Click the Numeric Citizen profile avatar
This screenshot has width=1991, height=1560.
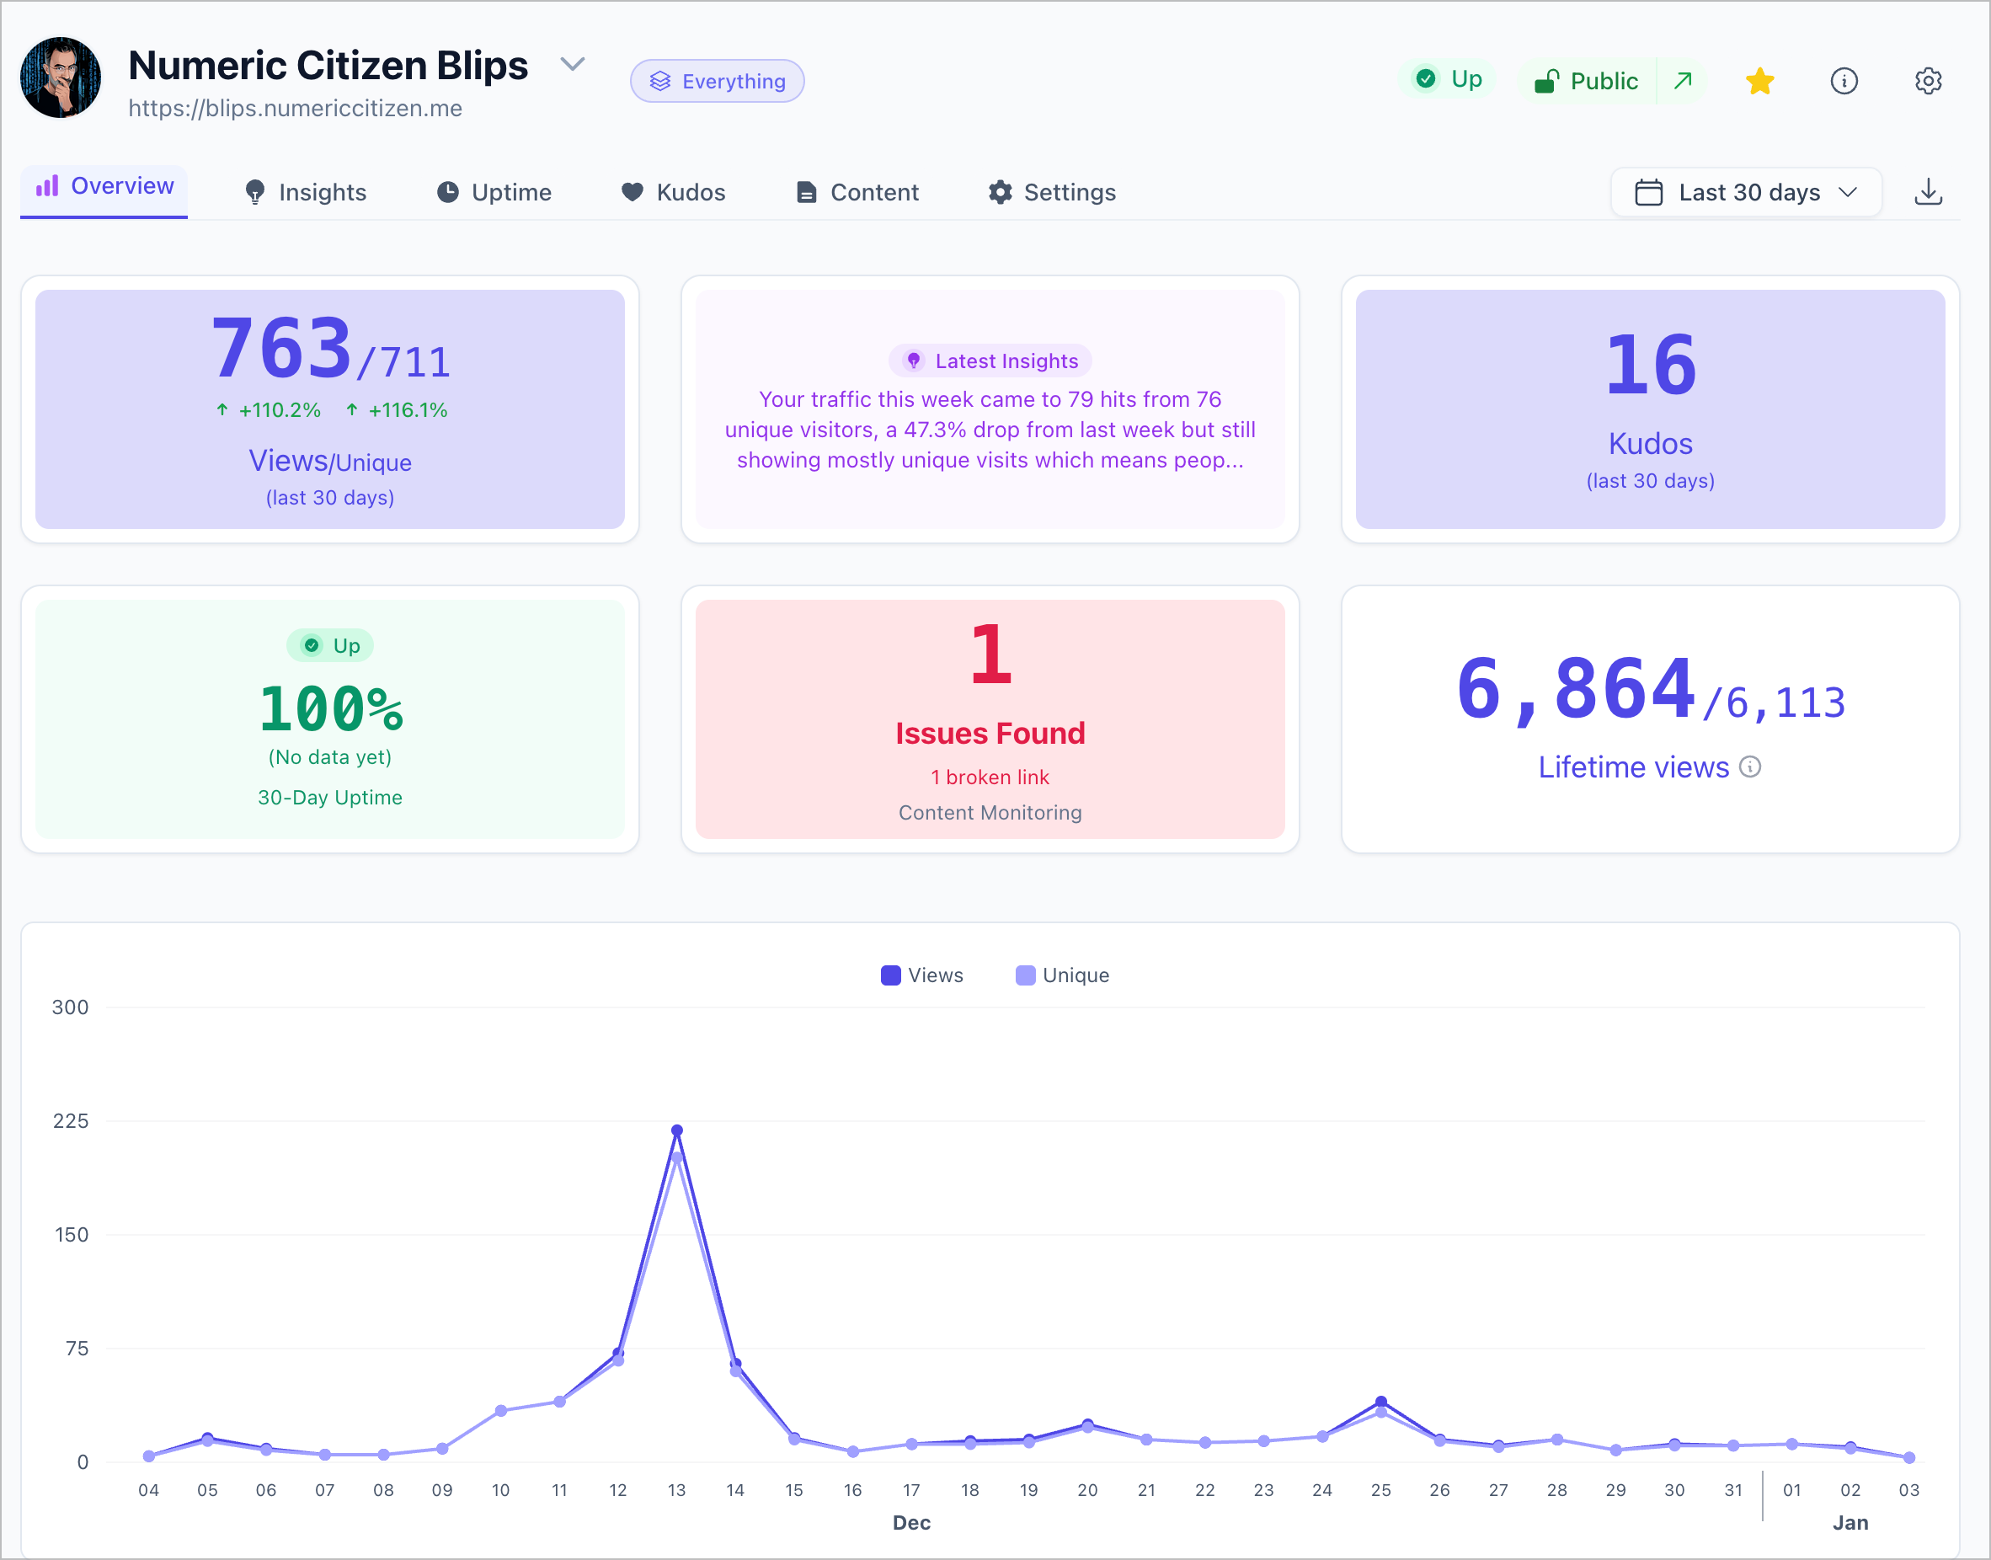pyautogui.click(x=61, y=78)
